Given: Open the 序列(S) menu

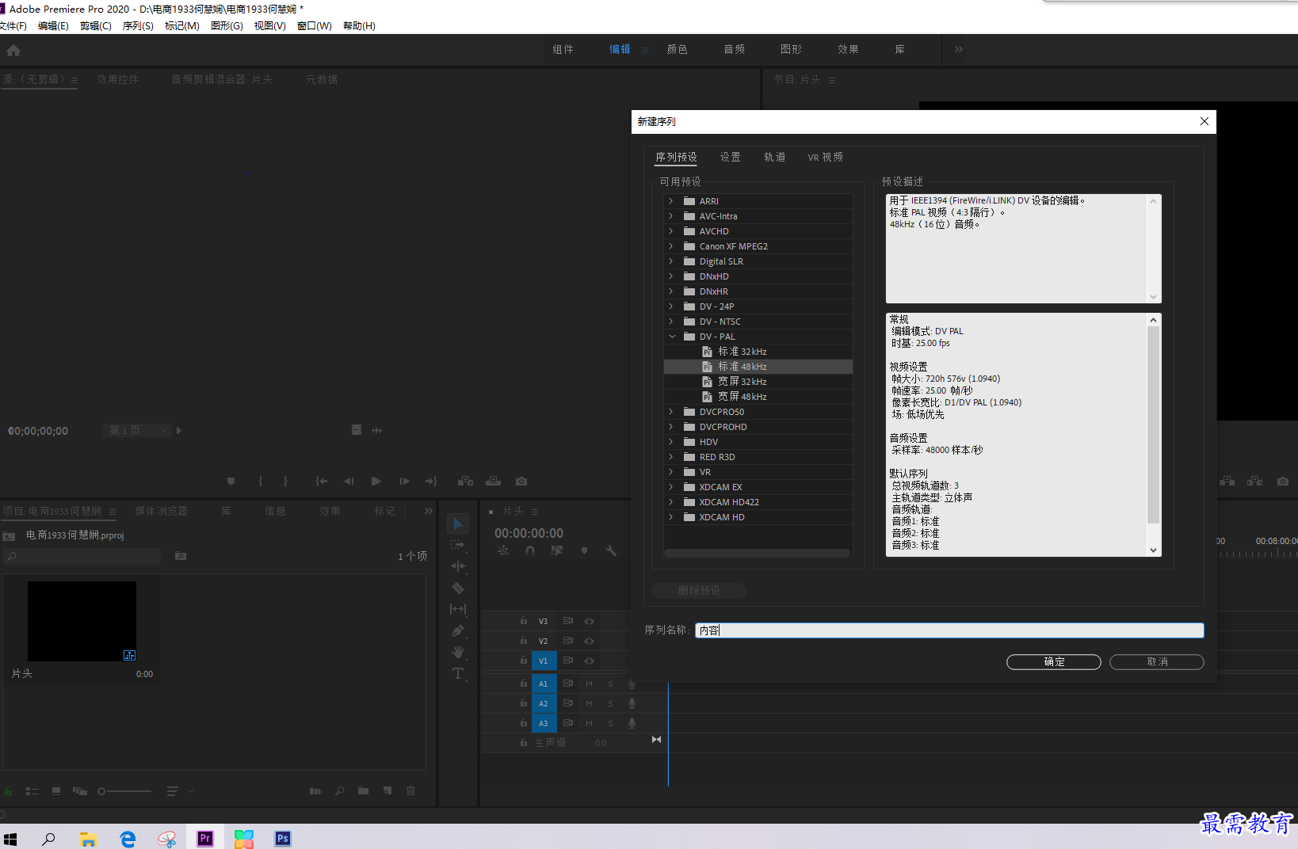Looking at the screenshot, I should [138, 26].
